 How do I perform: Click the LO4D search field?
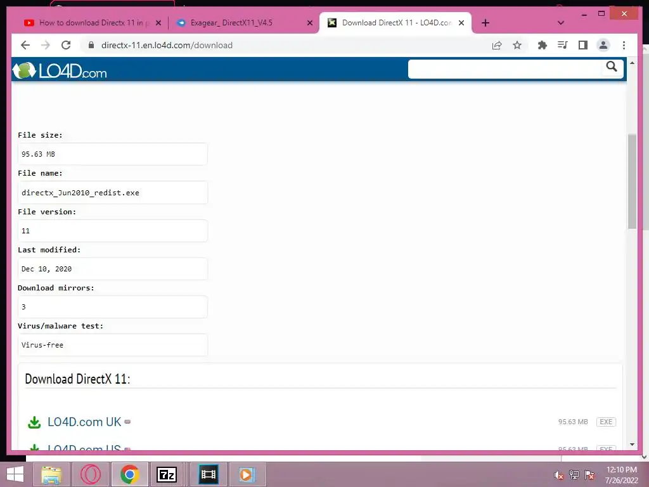coord(504,68)
